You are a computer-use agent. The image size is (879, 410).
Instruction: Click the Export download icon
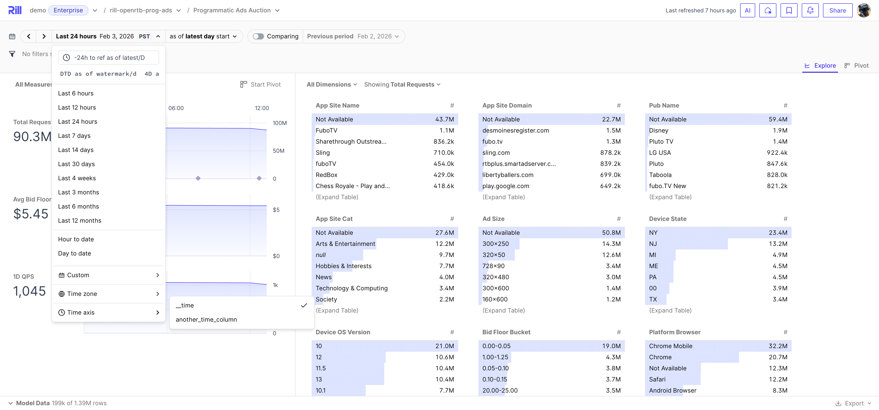[x=838, y=403]
